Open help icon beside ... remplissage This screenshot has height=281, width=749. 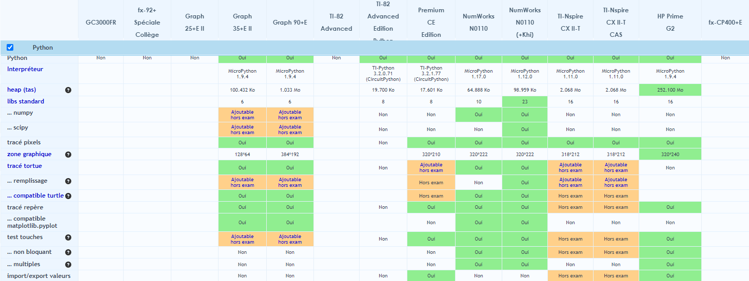(x=68, y=181)
